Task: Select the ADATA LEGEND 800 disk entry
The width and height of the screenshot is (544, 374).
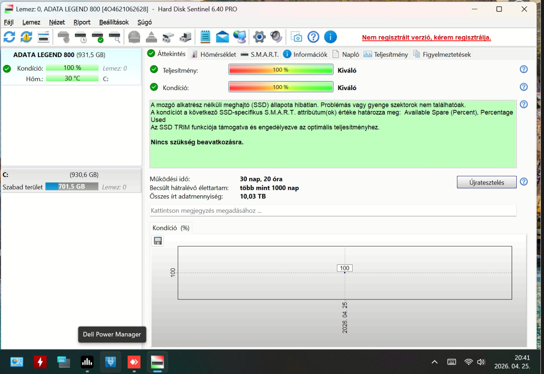Action: pyautogui.click(x=71, y=66)
